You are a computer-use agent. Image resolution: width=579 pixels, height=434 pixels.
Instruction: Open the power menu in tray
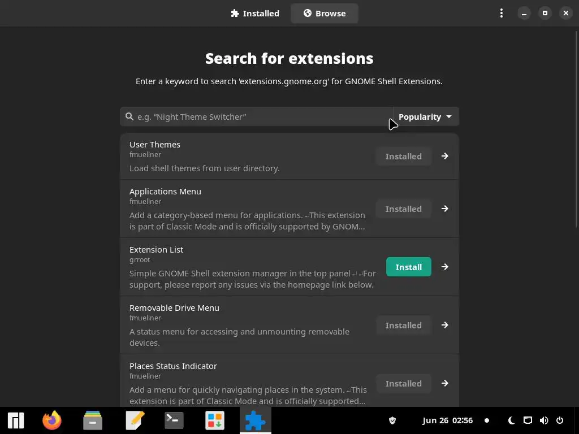point(560,420)
